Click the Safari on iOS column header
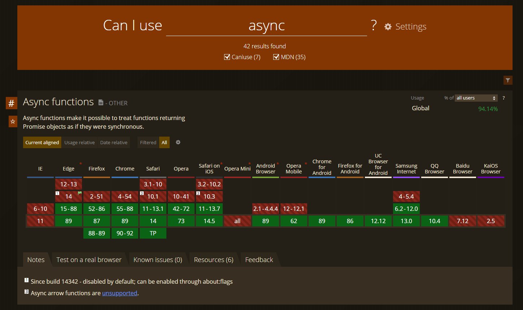523x310 pixels. pos(209,169)
